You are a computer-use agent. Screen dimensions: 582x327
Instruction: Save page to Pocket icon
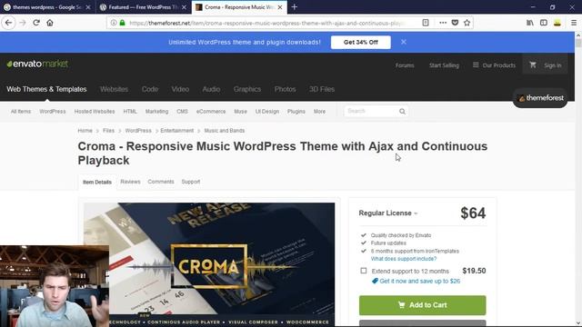(455, 23)
